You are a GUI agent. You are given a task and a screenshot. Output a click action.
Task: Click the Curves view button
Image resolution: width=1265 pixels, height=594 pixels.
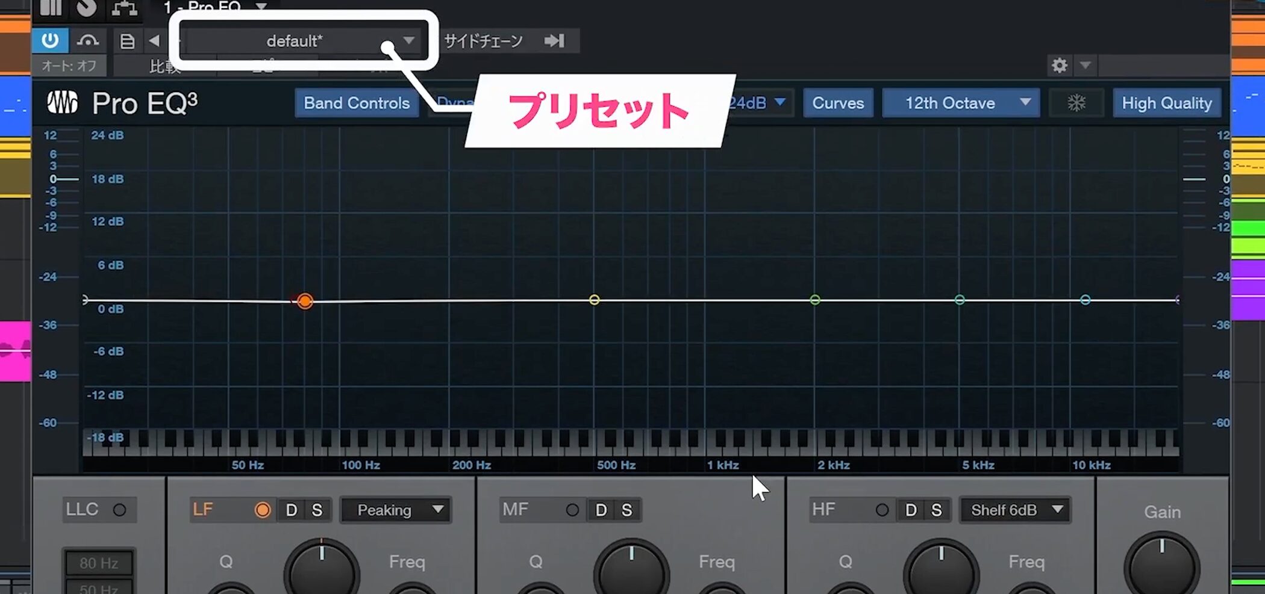coord(838,103)
